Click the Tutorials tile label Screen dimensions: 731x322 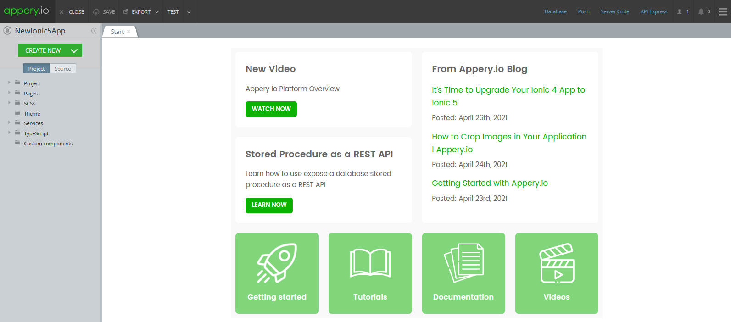pyautogui.click(x=370, y=297)
